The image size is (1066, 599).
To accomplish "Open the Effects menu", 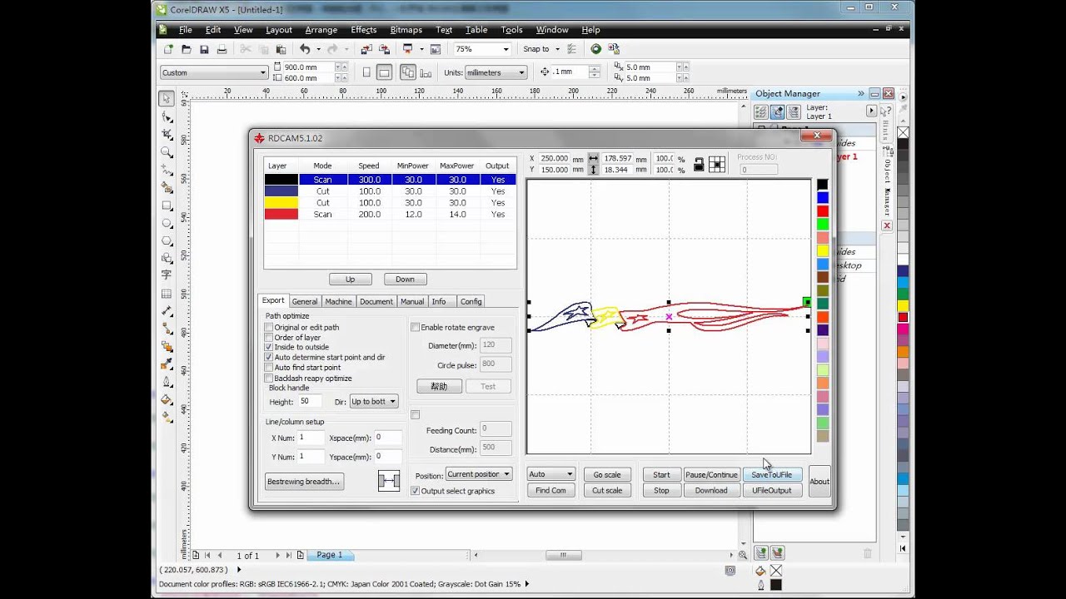I will click(x=364, y=30).
